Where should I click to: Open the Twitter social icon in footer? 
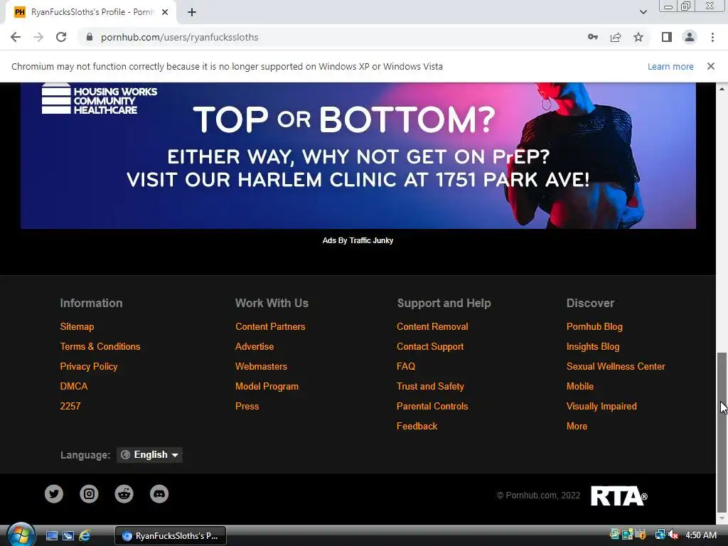[x=54, y=494]
